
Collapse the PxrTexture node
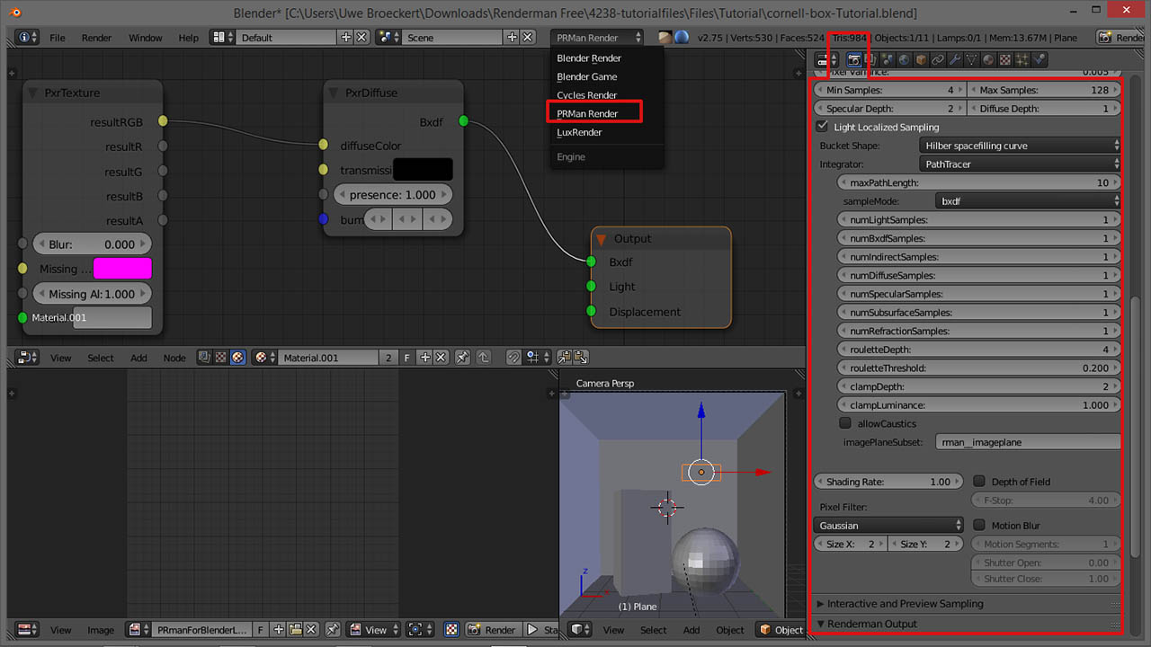click(34, 93)
